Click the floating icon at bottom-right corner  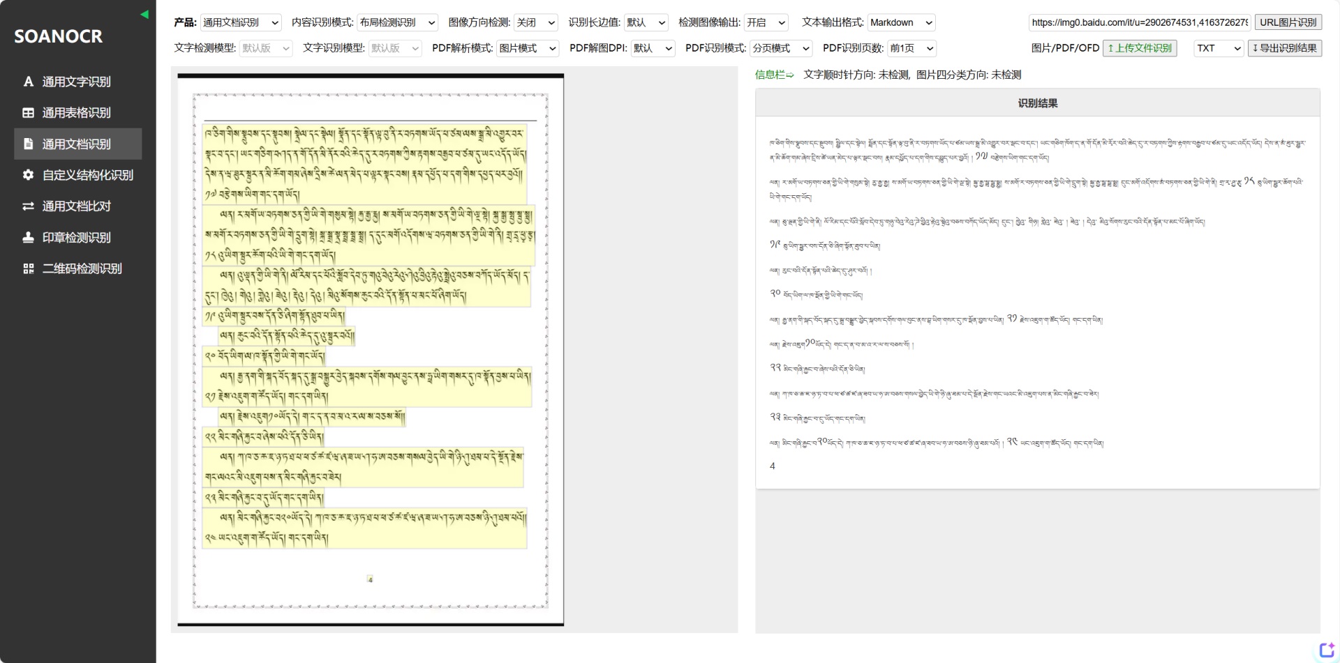click(1326, 650)
